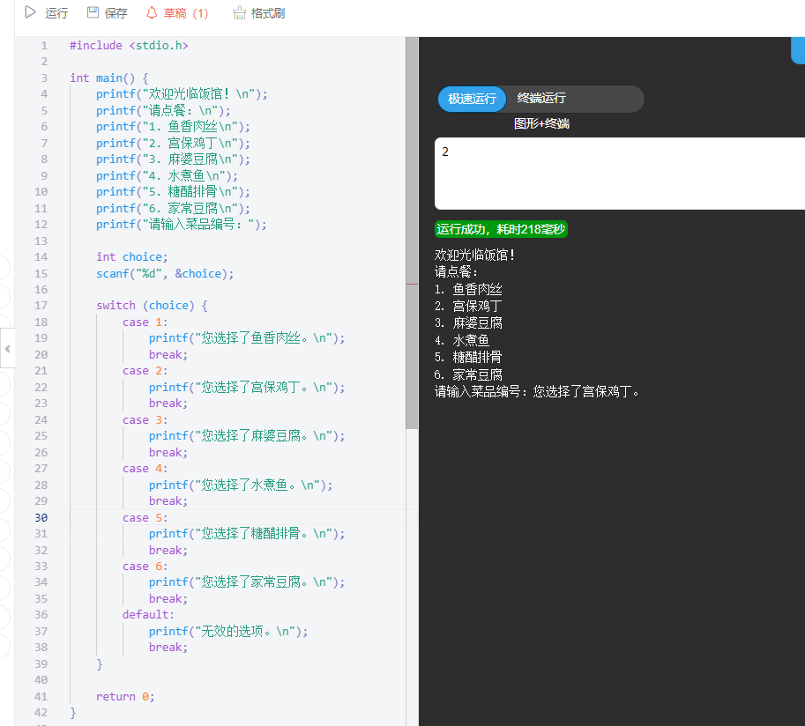805x726 pixels.
Task: Click the Save (保存) disk icon
Action: [x=93, y=12]
